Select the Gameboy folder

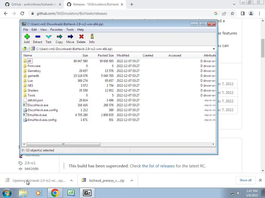[x=34, y=71]
